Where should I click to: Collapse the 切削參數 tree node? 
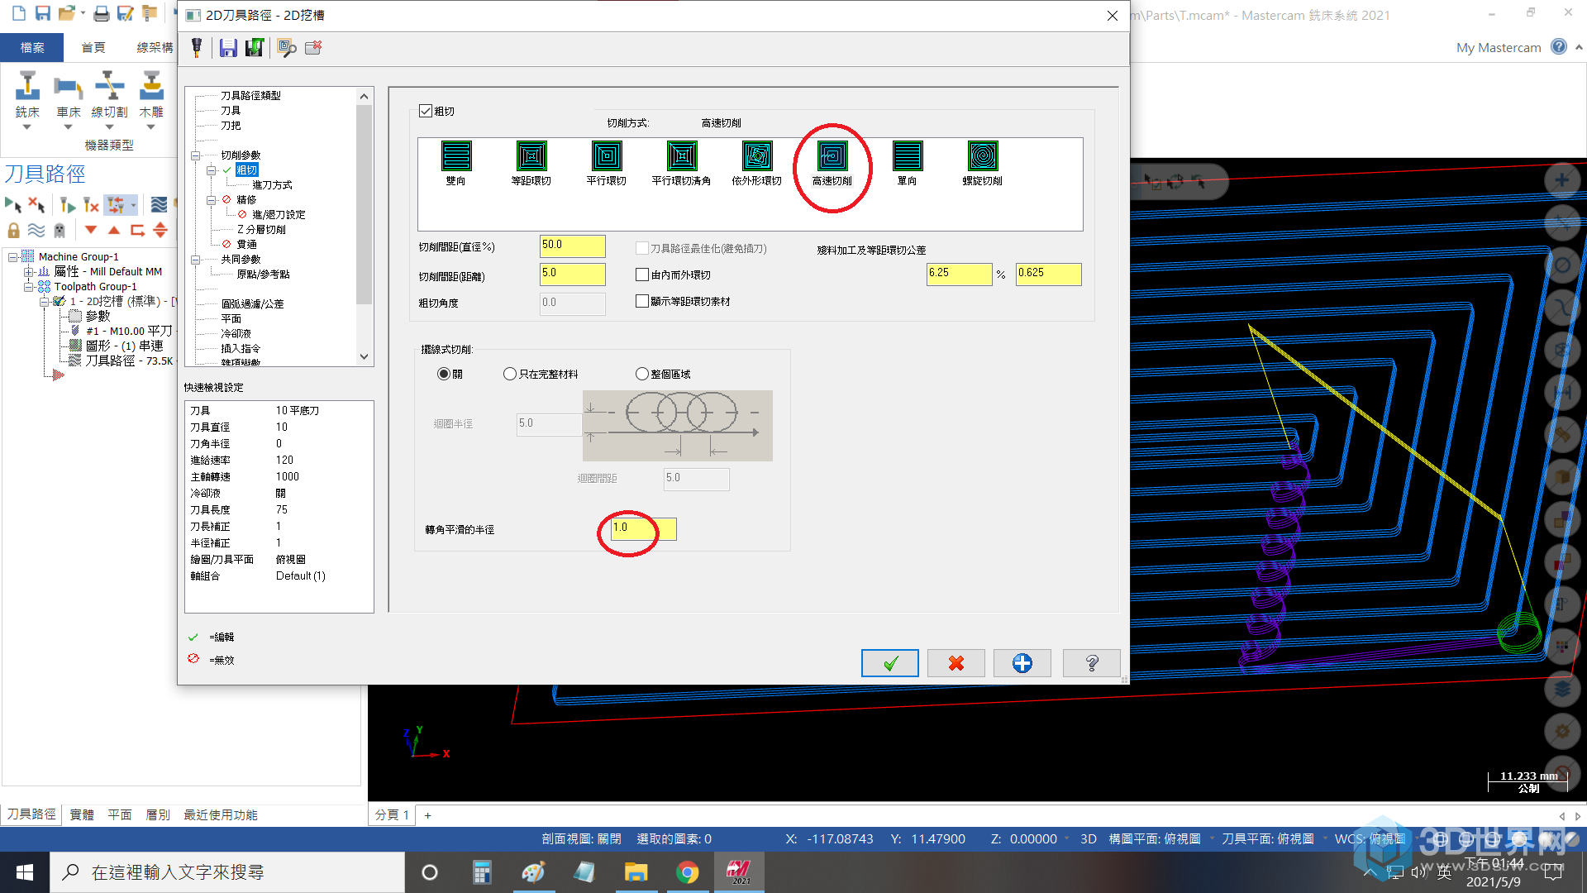[x=196, y=155]
